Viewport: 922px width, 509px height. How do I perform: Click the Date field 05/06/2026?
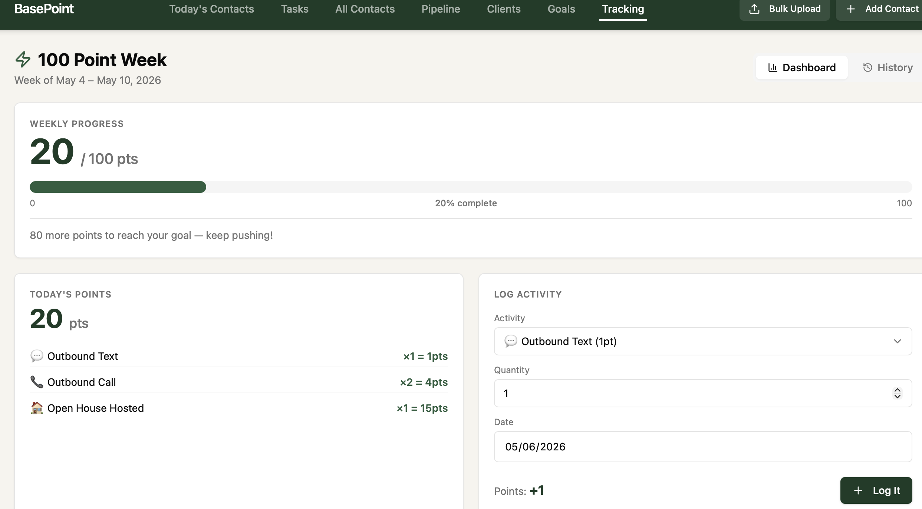(x=703, y=447)
